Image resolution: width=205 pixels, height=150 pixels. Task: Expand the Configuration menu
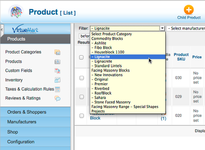pos(35,142)
